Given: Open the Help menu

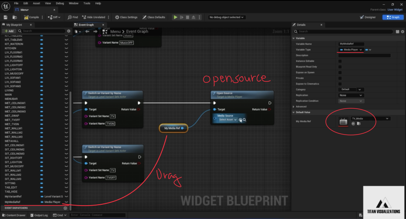Looking at the screenshot, I should [98, 3].
